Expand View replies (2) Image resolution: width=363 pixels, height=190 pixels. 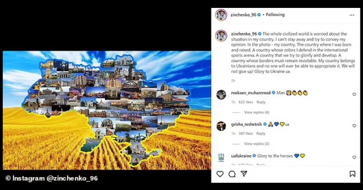256,144
